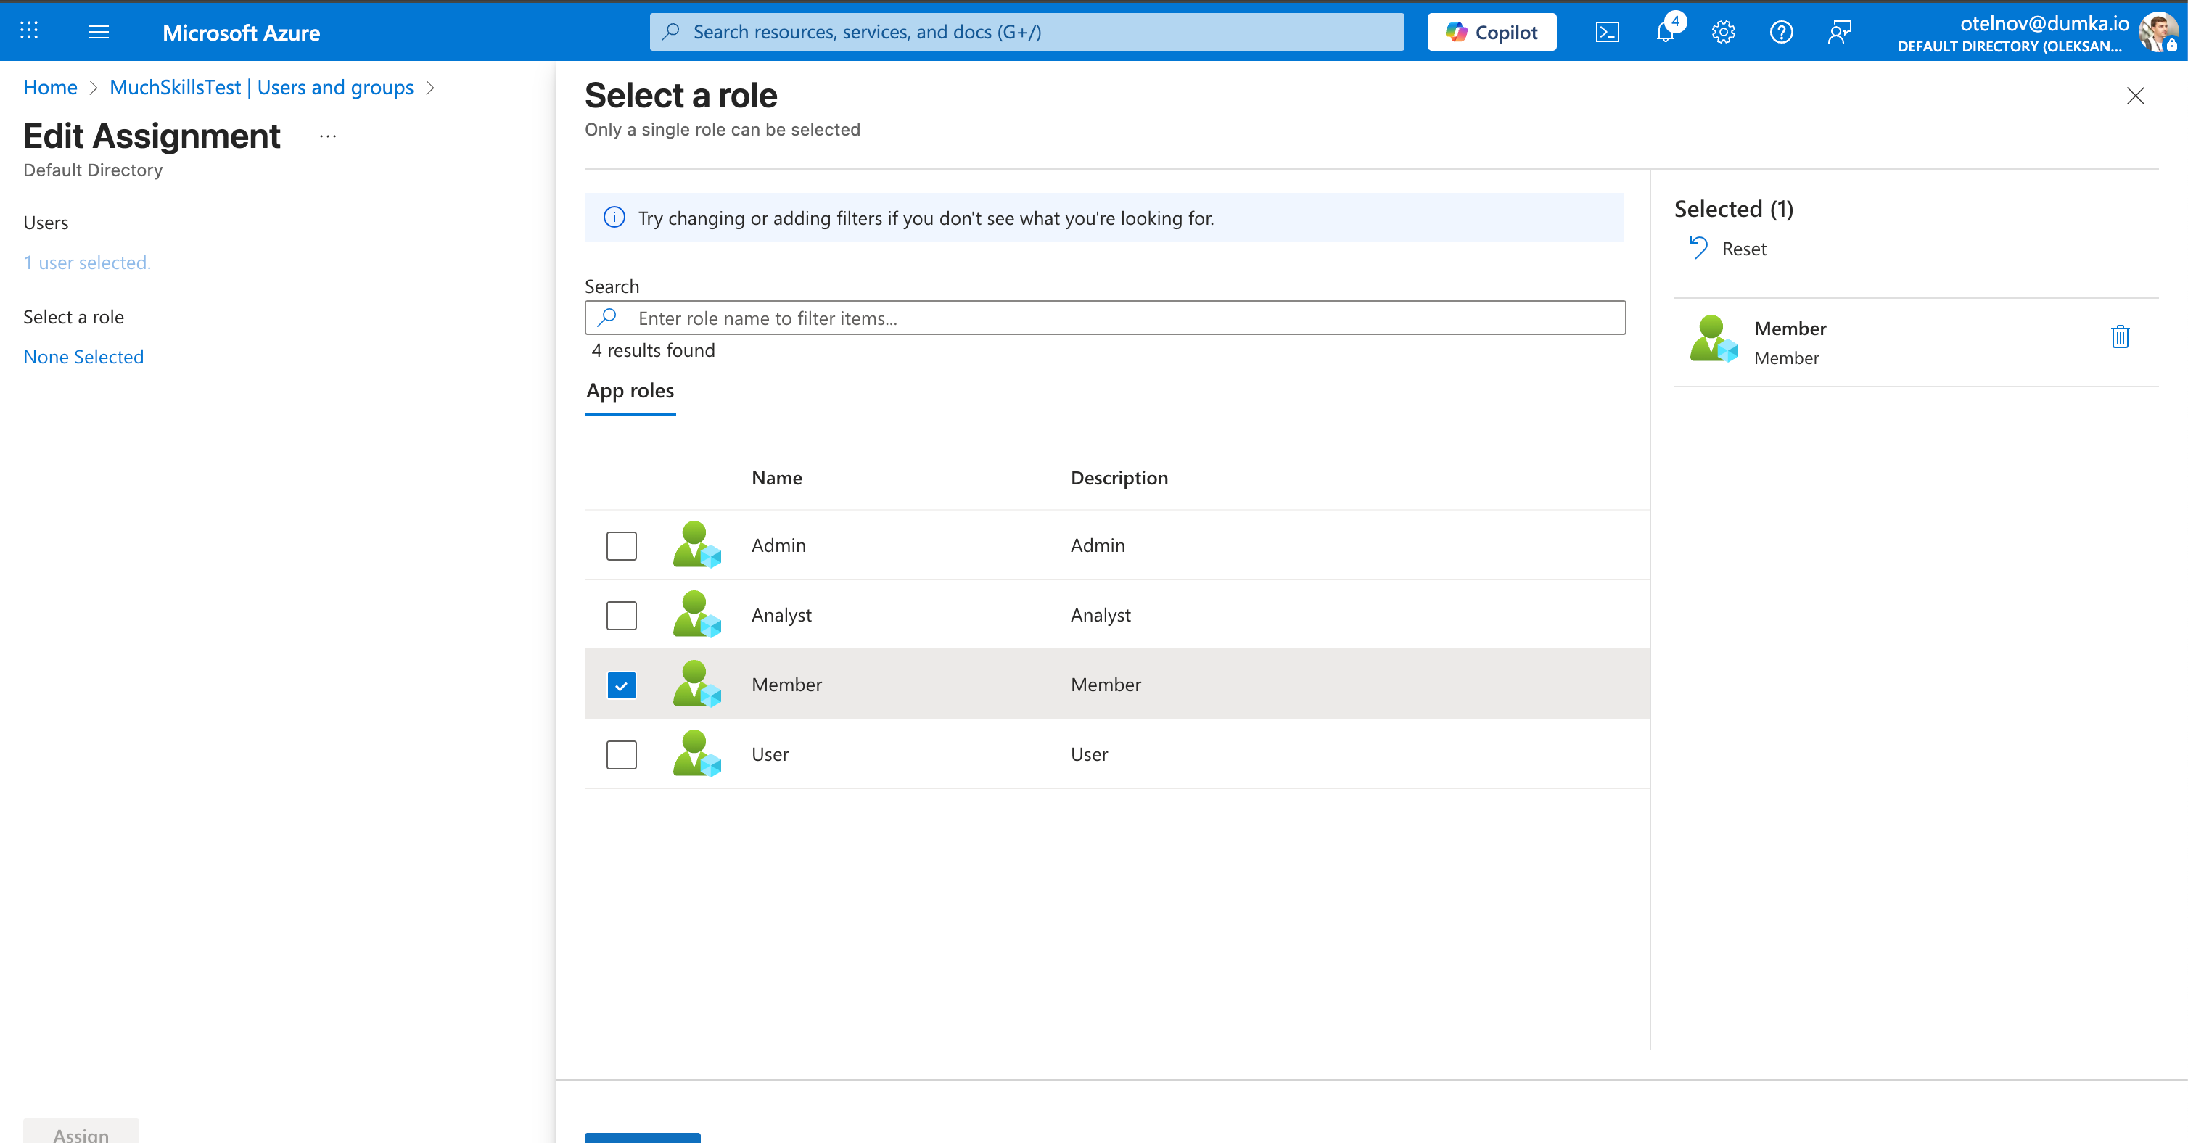Viewport: 2188px width, 1143px height.
Task: Open the hamburger portal menu
Action: pyautogui.click(x=99, y=32)
